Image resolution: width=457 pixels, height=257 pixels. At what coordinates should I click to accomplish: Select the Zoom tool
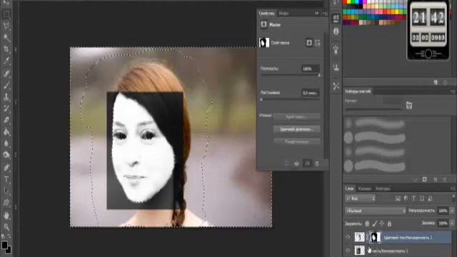click(6, 227)
